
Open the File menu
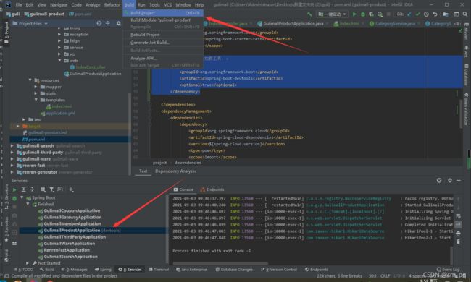19,5
